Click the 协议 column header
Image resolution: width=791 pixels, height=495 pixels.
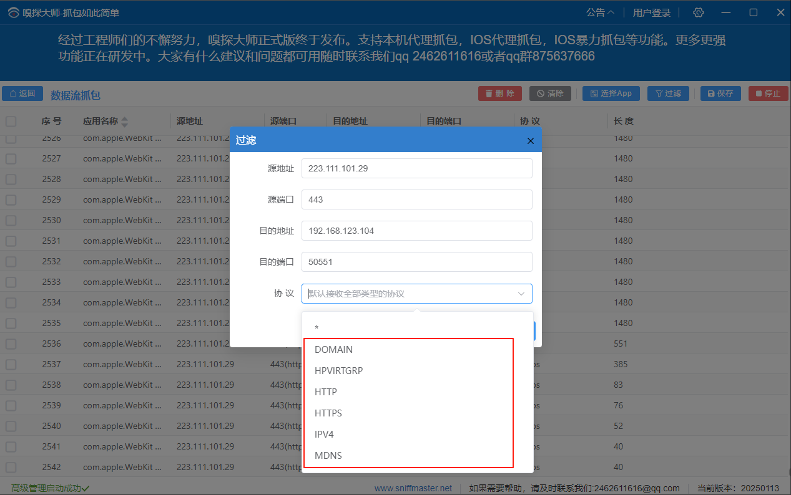pyautogui.click(x=530, y=121)
